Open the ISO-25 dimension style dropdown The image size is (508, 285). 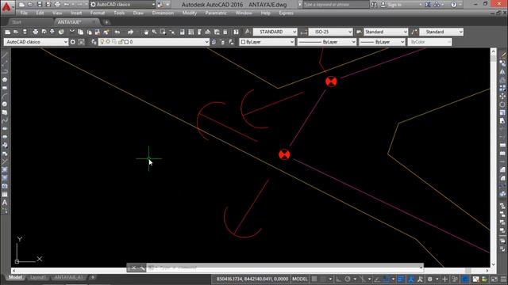330,32
